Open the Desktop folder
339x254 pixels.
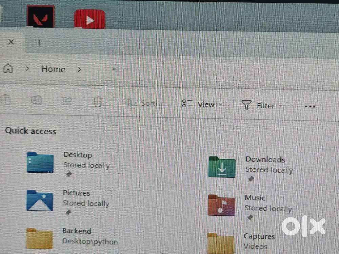pos(40,163)
